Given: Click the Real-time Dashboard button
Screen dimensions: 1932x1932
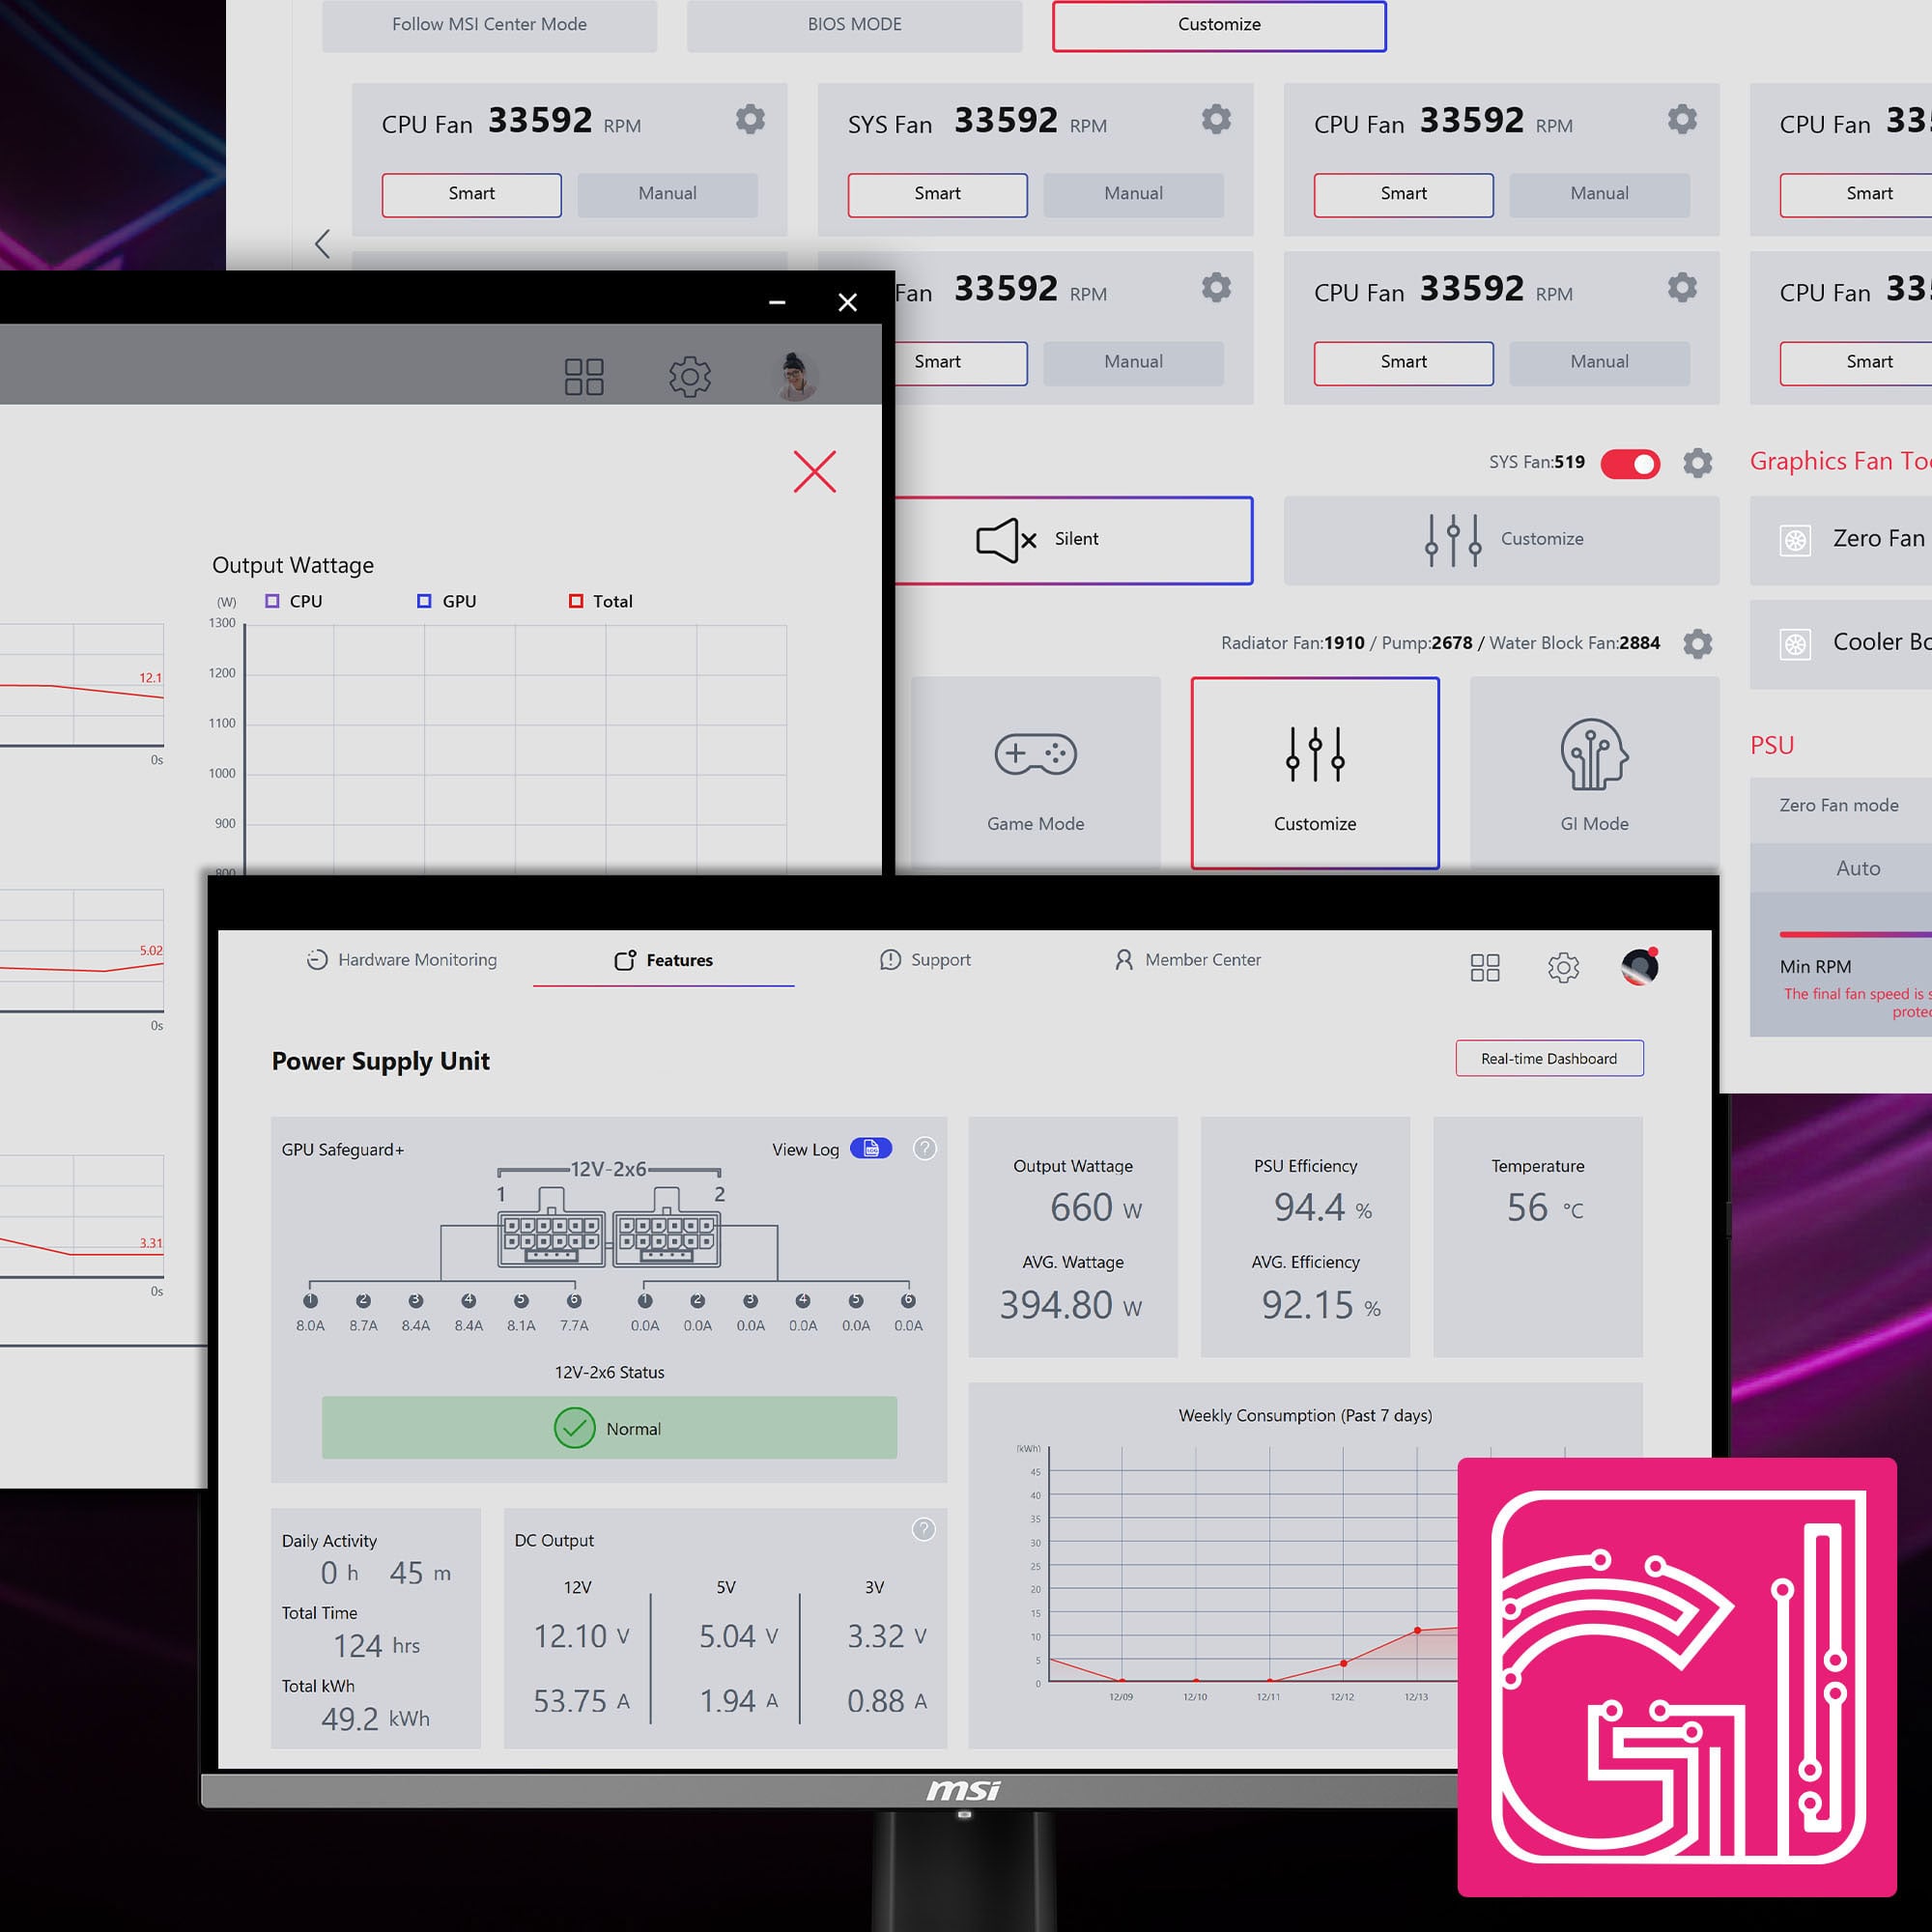Looking at the screenshot, I should (1549, 1059).
